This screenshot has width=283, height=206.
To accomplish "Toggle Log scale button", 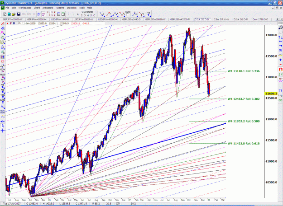I will point(280,95).
